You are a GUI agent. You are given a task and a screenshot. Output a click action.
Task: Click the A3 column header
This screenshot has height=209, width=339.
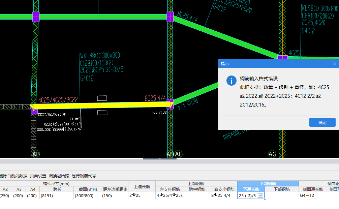[19, 189]
